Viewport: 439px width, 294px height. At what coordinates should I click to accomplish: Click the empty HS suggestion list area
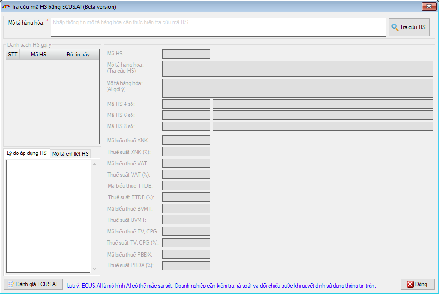pyautogui.click(x=52, y=101)
